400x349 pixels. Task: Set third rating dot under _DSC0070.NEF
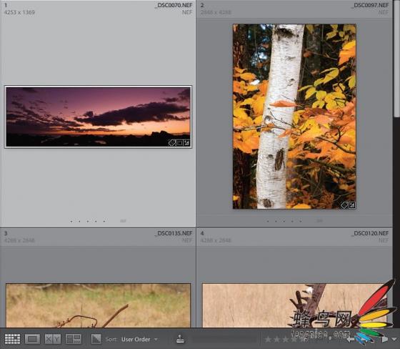click(x=88, y=221)
